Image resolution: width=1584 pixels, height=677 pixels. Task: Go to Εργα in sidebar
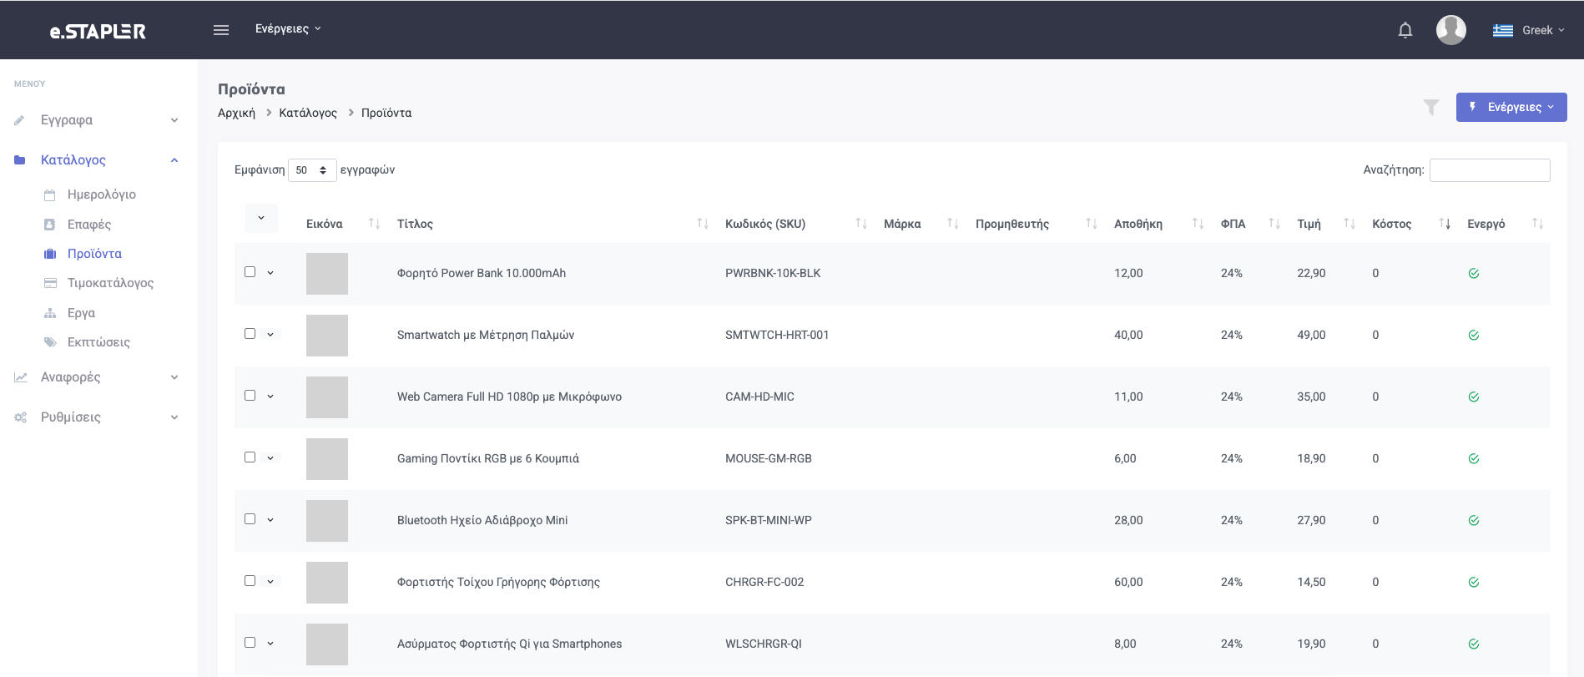(x=81, y=313)
